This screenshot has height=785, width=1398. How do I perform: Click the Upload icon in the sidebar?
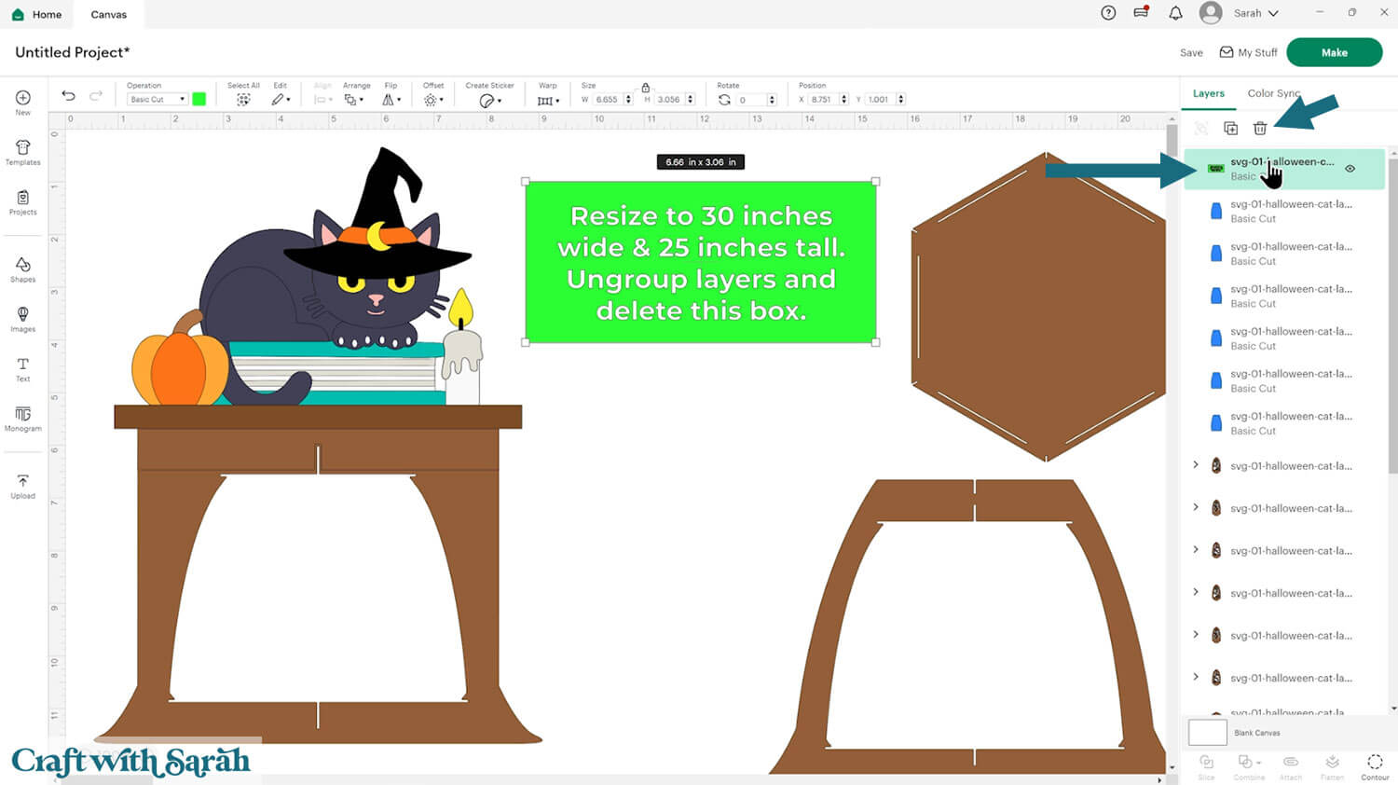pos(22,484)
